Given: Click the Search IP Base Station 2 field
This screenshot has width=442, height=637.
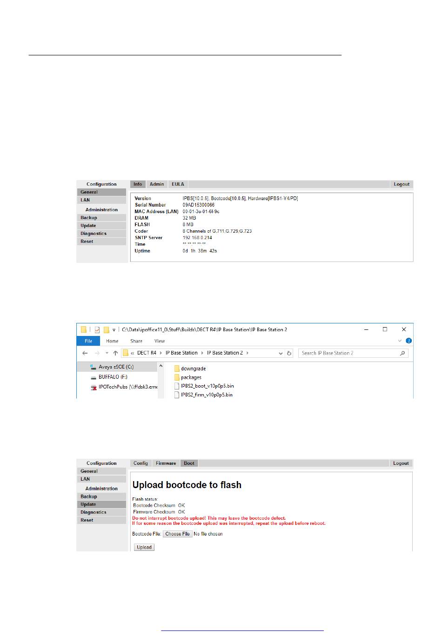Looking at the screenshot, I should (349, 353).
